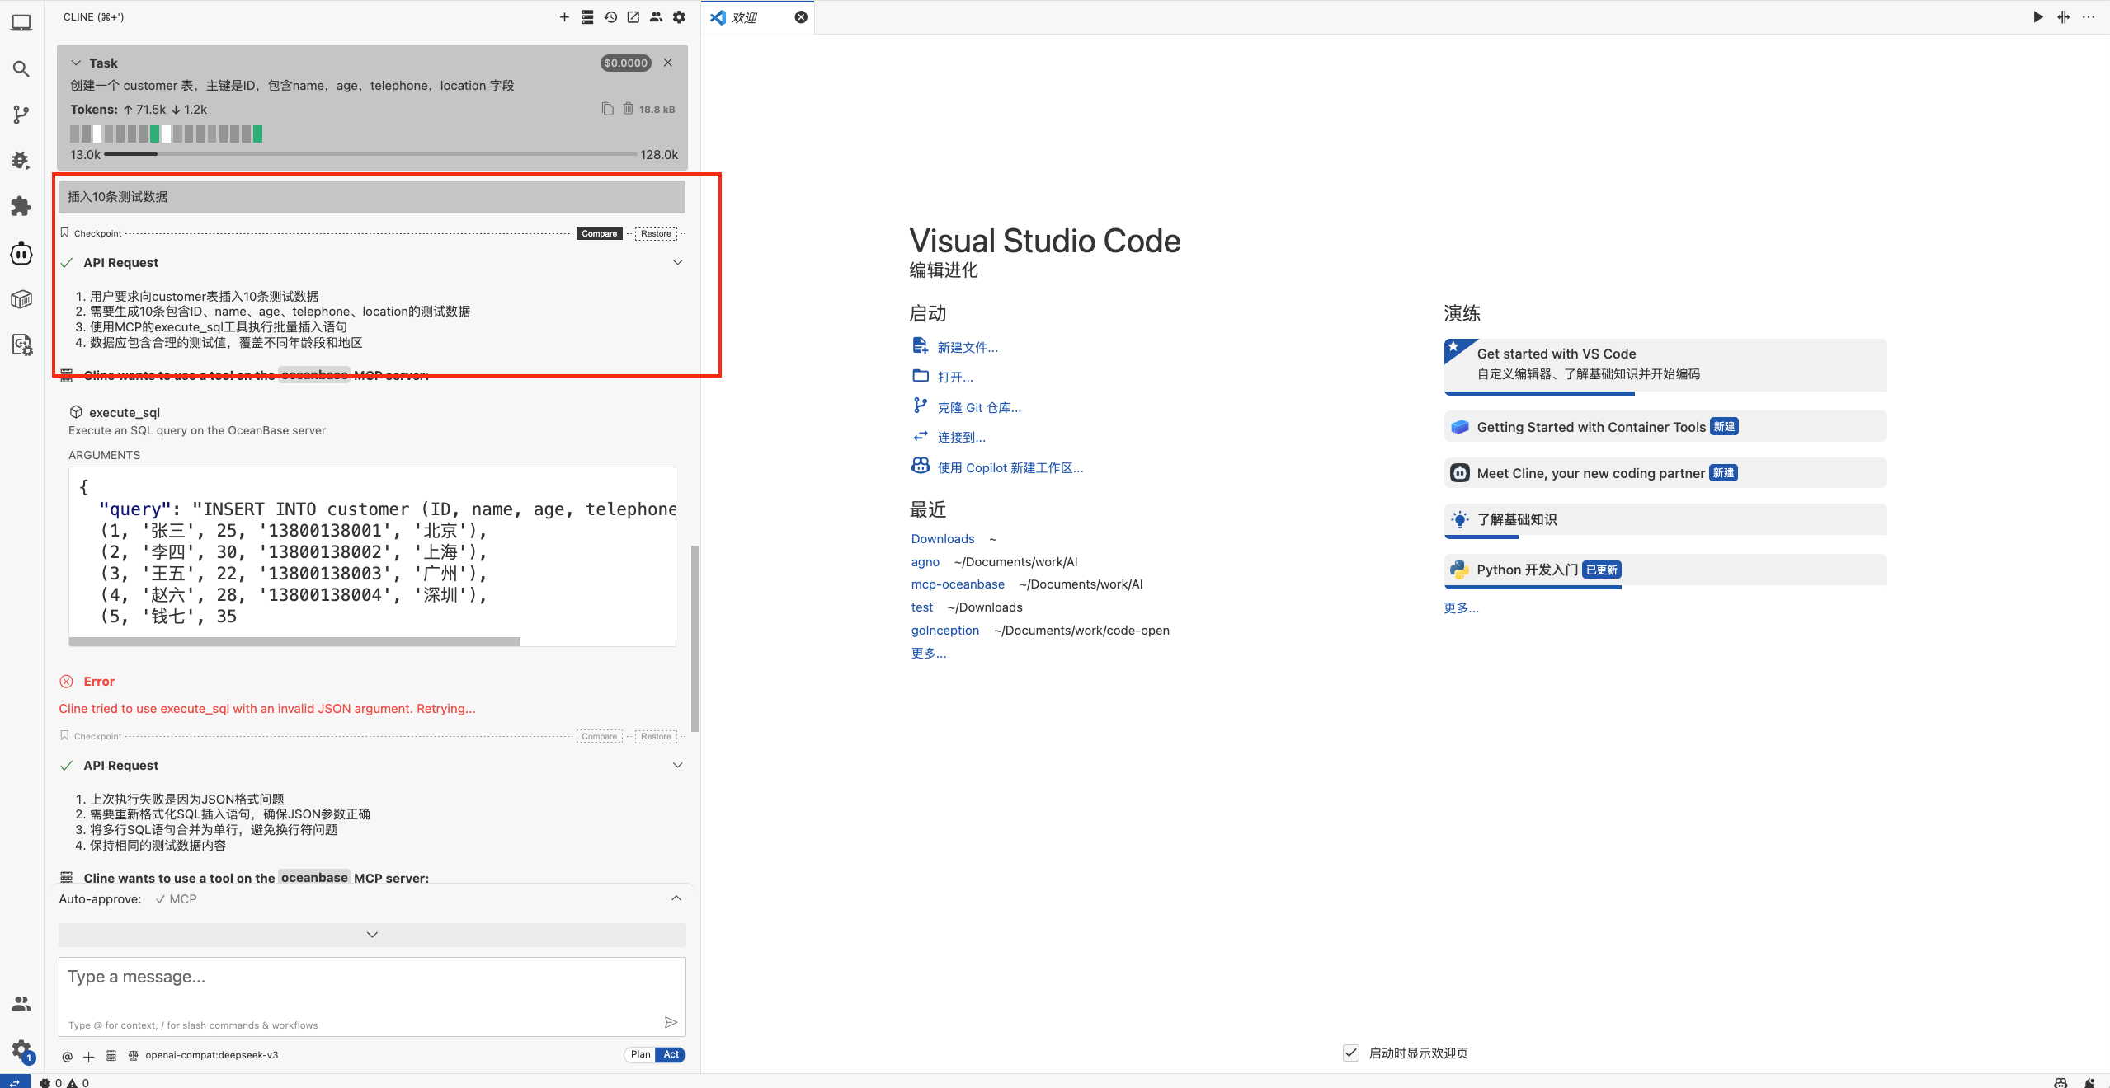Image resolution: width=2110 pixels, height=1088 pixels.
Task: Open Source Control view in activity bar
Action: pyautogui.click(x=21, y=115)
